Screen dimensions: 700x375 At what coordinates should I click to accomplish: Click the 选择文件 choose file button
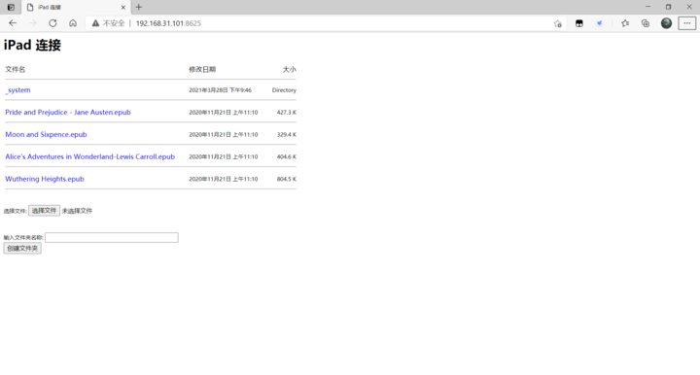pyautogui.click(x=44, y=211)
